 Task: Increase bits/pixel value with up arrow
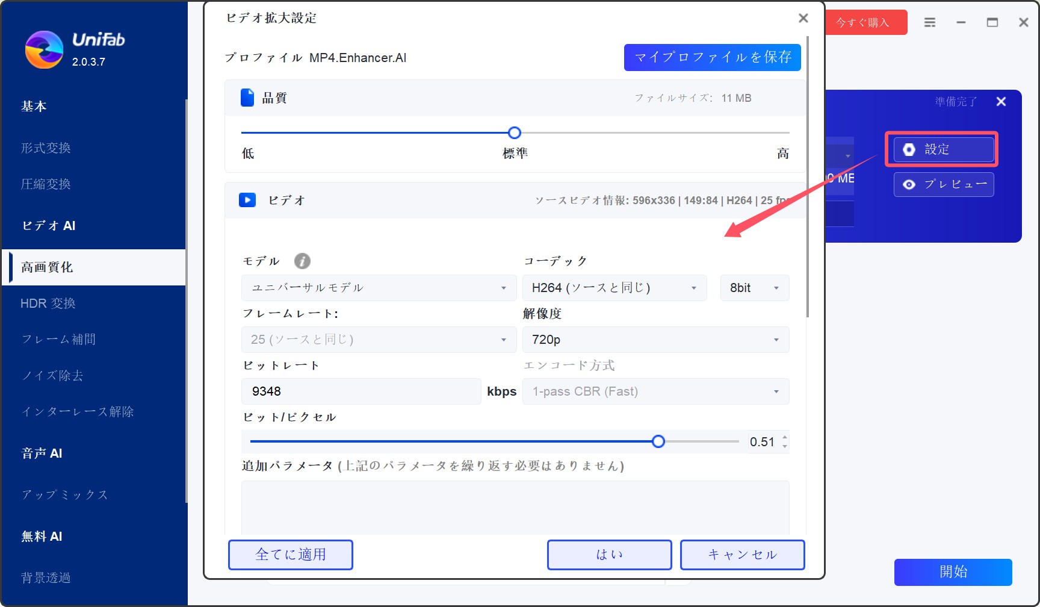(784, 437)
